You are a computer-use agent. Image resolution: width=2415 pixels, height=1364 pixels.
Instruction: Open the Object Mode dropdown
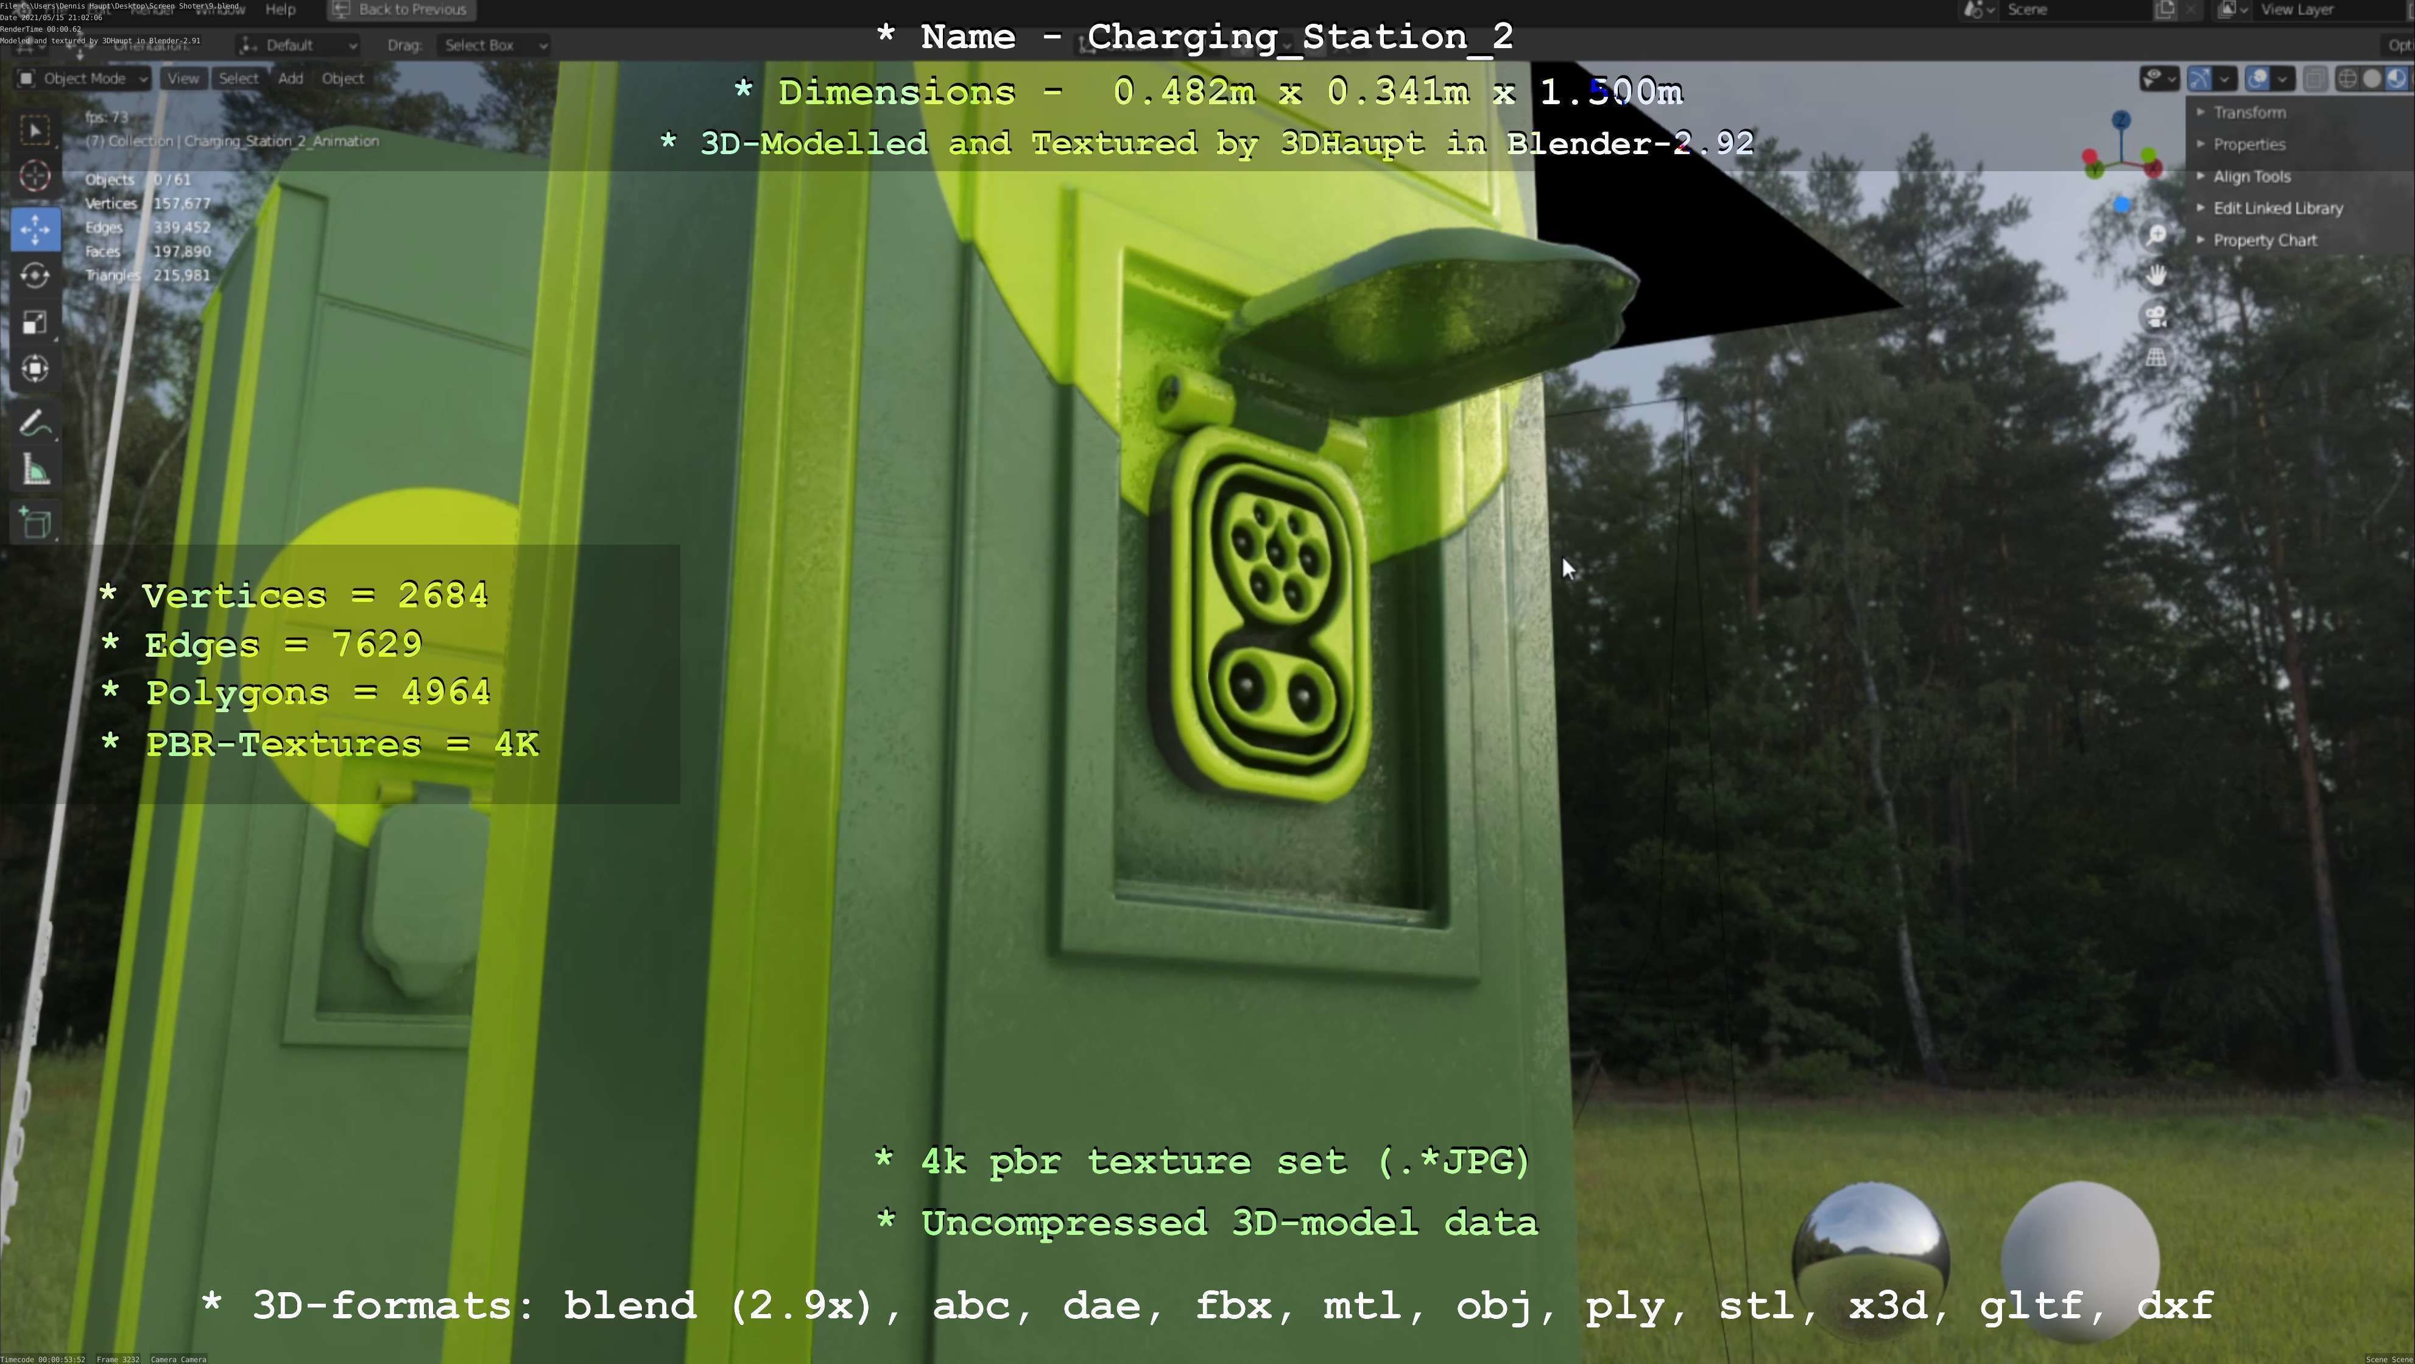coord(83,79)
